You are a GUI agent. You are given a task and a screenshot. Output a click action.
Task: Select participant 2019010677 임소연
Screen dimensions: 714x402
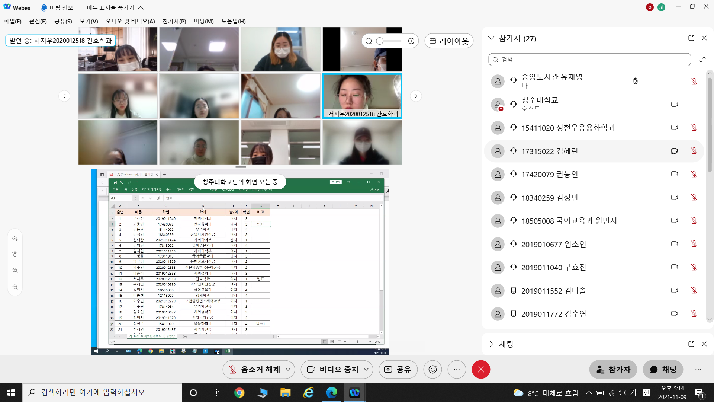click(594, 244)
